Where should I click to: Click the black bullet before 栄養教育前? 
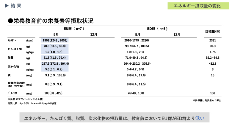pos(10,21)
